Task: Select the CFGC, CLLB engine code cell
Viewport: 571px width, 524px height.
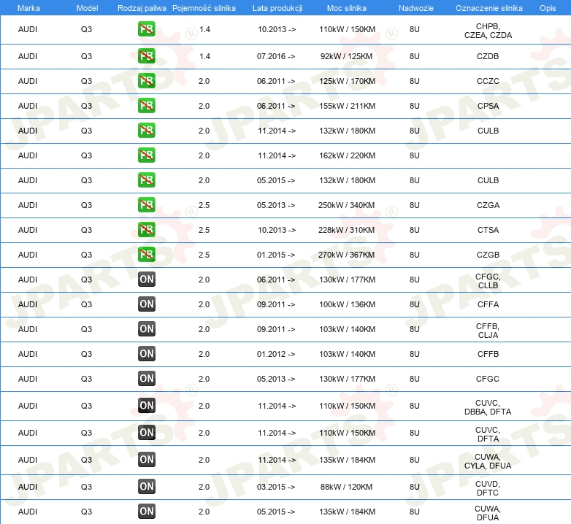Action: [488, 281]
